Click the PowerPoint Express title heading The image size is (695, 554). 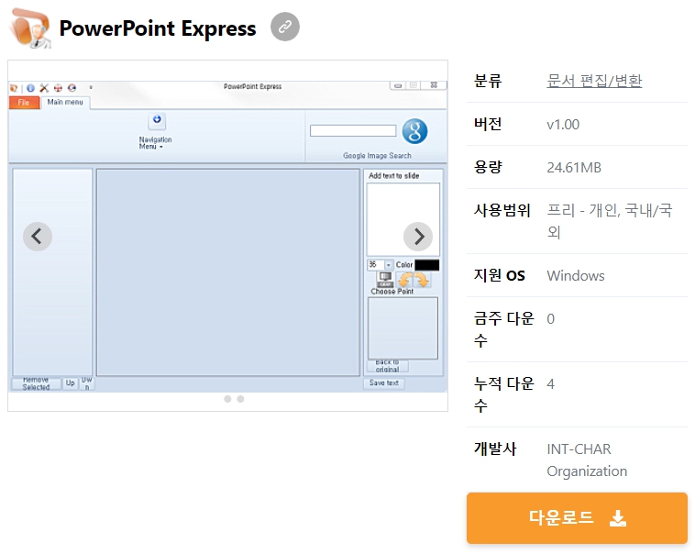(158, 28)
